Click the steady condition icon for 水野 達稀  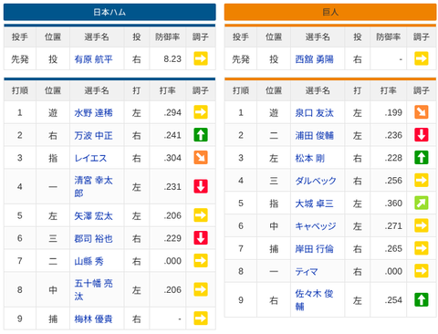tap(201, 112)
